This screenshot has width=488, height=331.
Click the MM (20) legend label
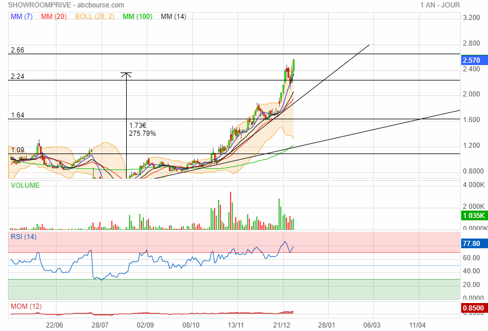54,17
